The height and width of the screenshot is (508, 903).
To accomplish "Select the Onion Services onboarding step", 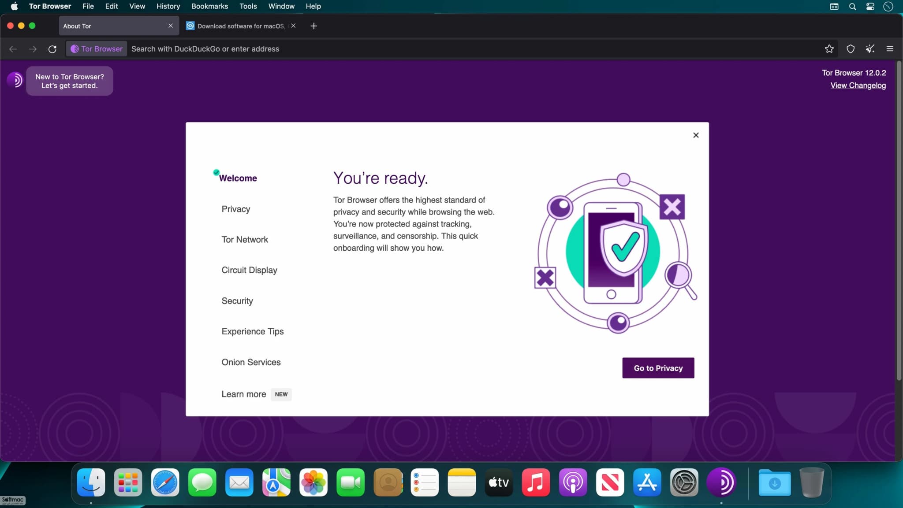I will click(251, 362).
